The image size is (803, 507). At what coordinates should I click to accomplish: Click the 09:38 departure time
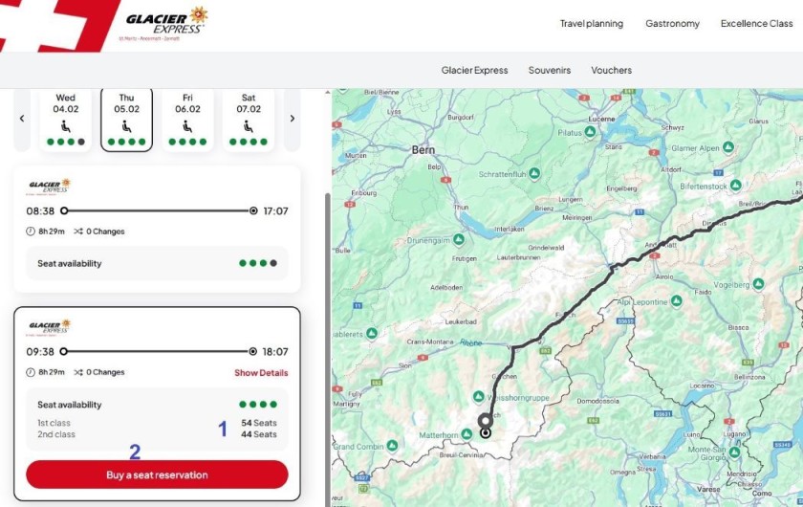tap(40, 352)
